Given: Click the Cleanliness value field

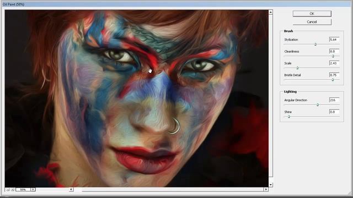Looking at the screenshot, I should click(x=334, y=51).
